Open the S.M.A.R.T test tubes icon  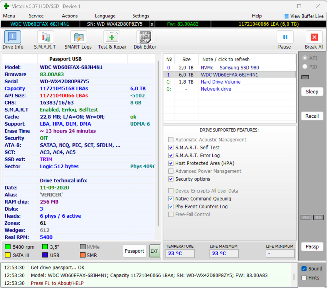[45, 37]
